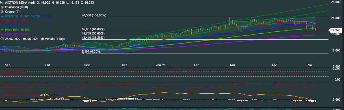Click the purple EMA(200) color dash
The height and width of the screenshot is (110, 344).
(x=2, y=34)
